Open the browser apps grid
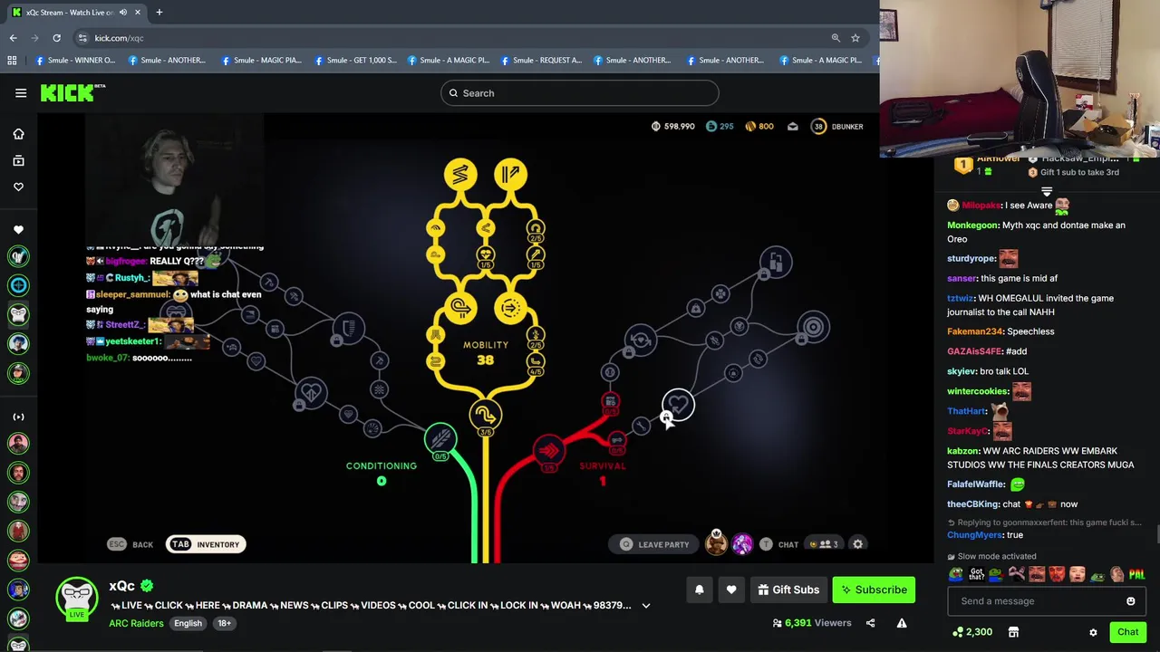The height and width of the screenshot is (652, 1160). coord(12,61)
